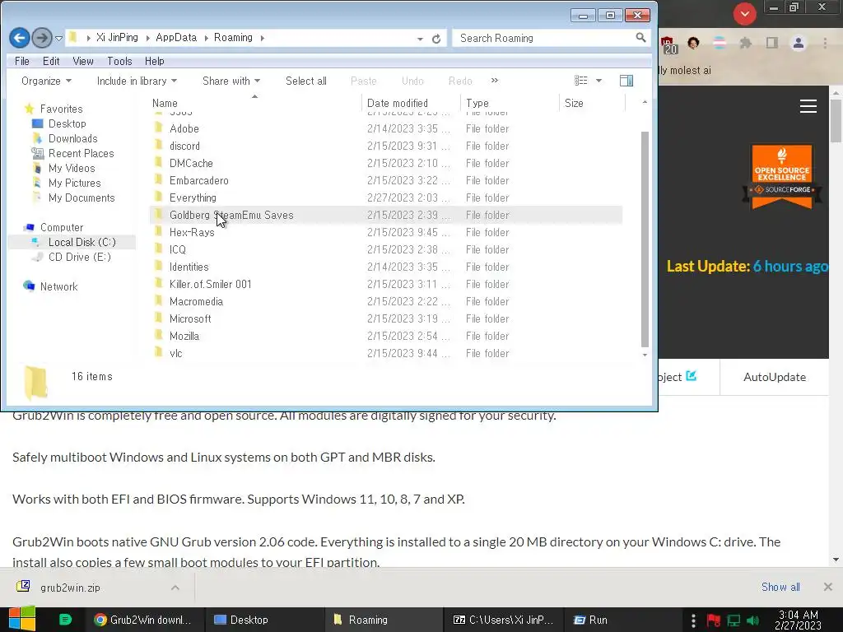843x632 pixels.
Task: Open Local Disk (C:) in the navigation pane
Action: (82, 243)
